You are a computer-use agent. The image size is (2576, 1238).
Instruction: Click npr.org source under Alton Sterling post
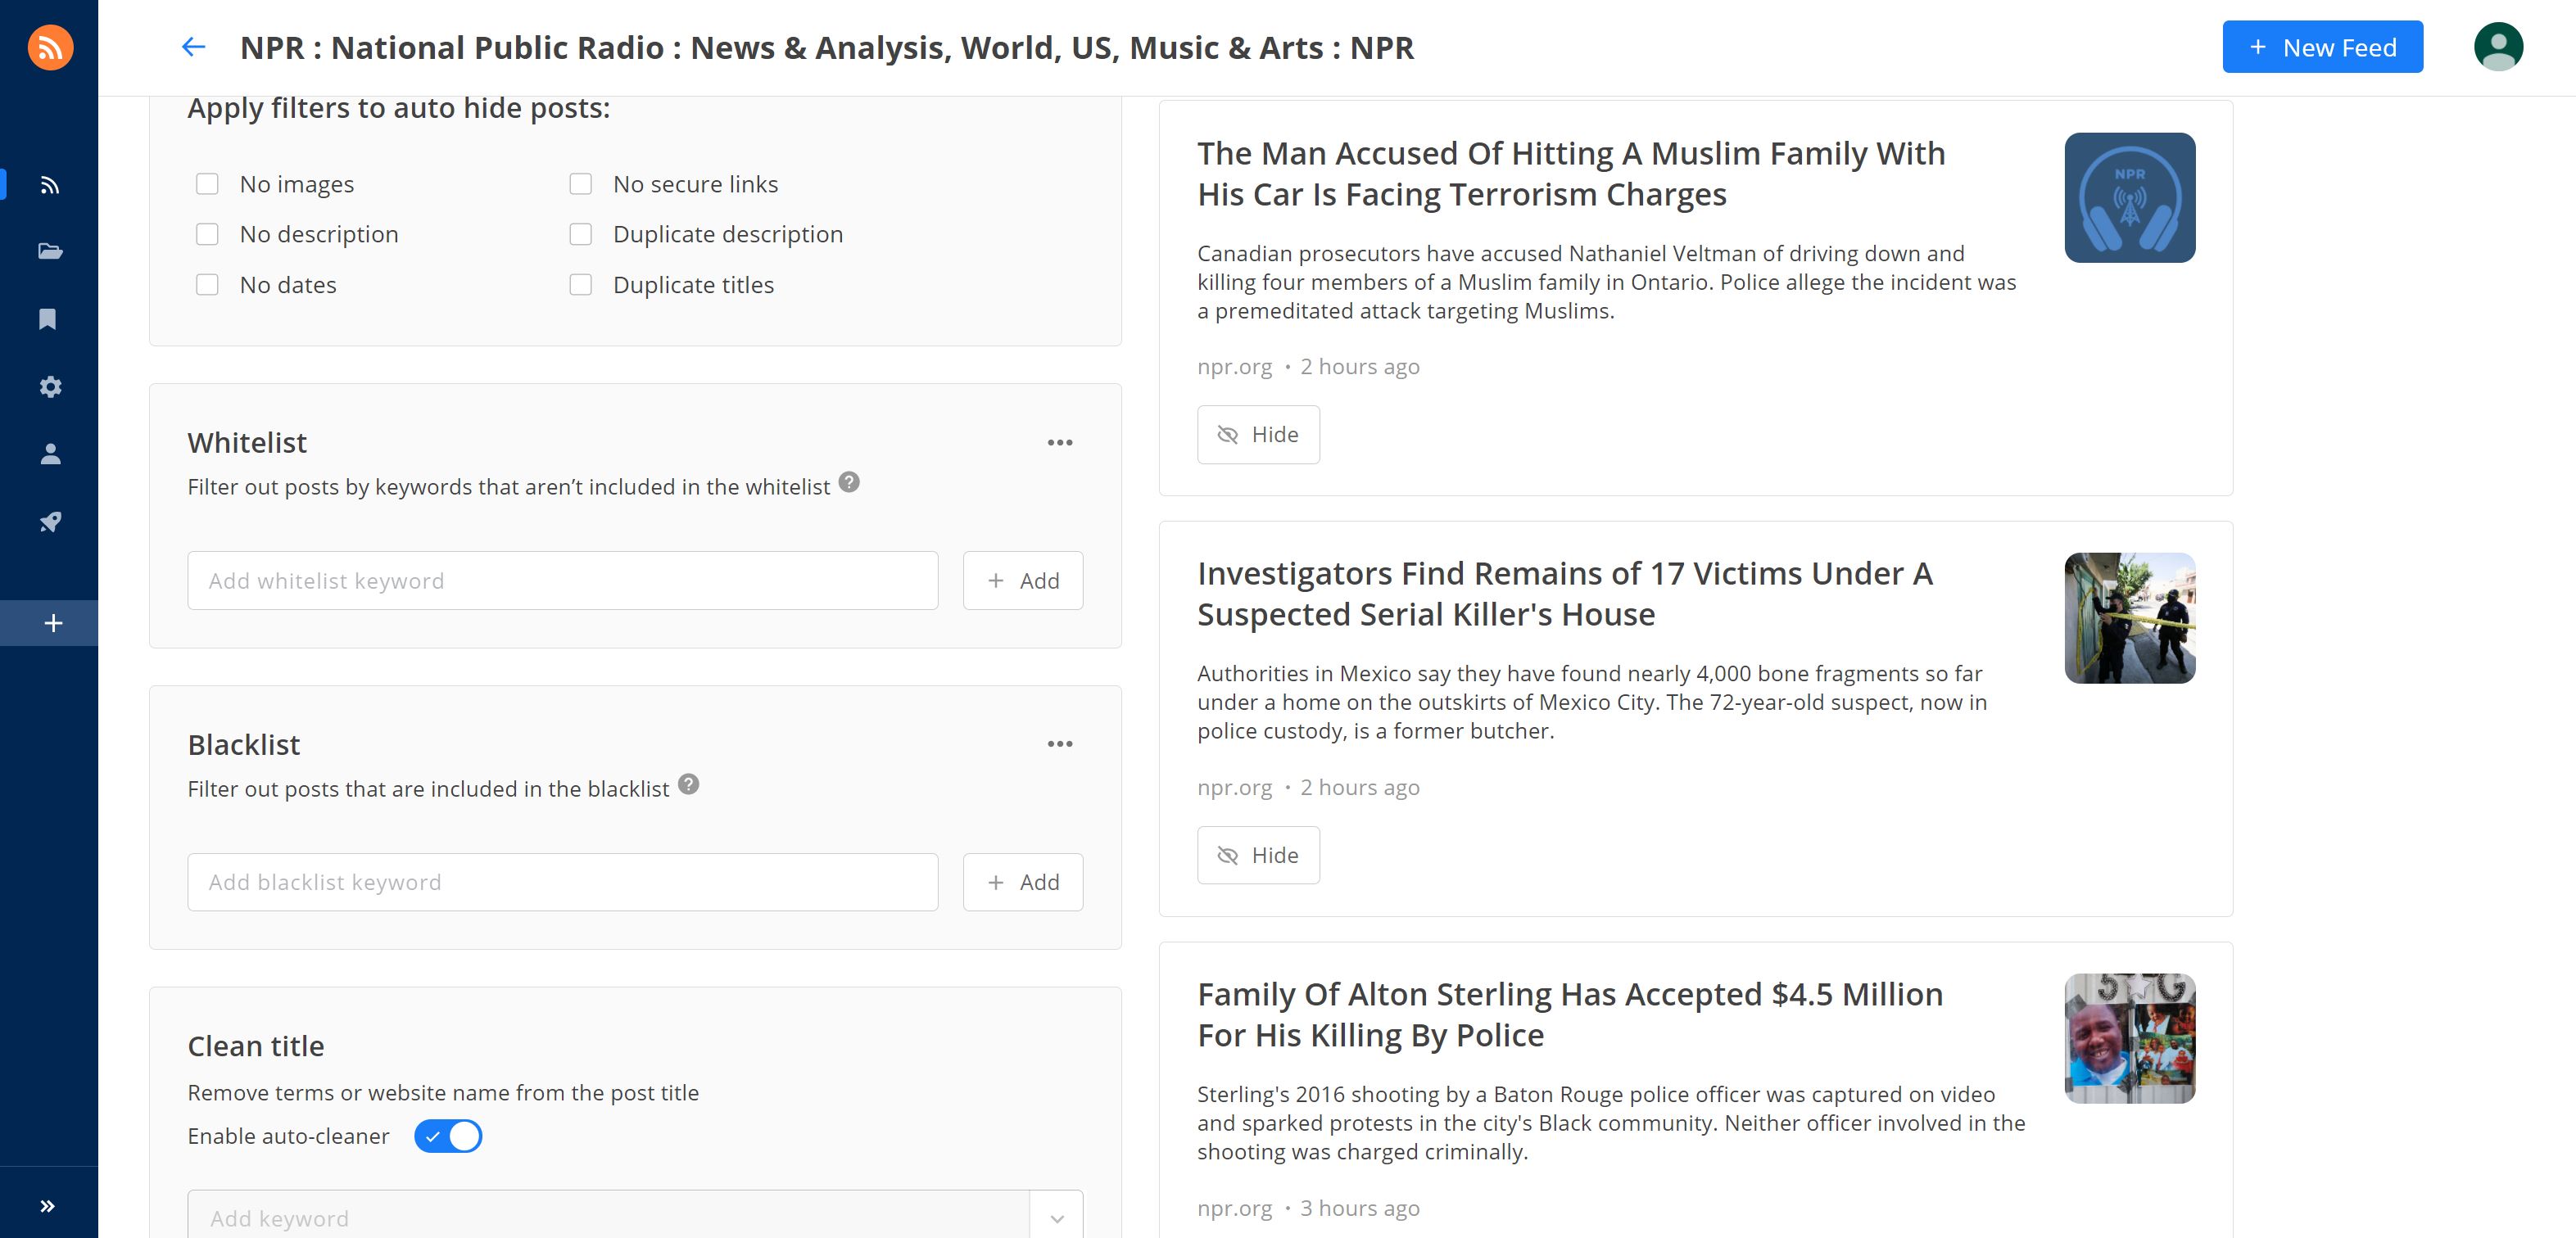1234,1208
